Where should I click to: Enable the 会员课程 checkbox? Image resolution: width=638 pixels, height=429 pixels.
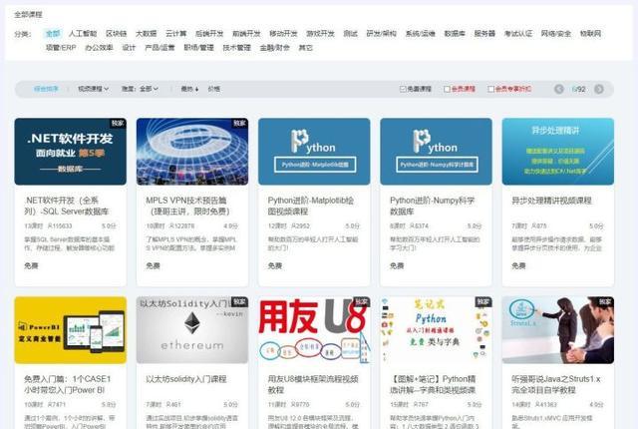click(447, 89)
